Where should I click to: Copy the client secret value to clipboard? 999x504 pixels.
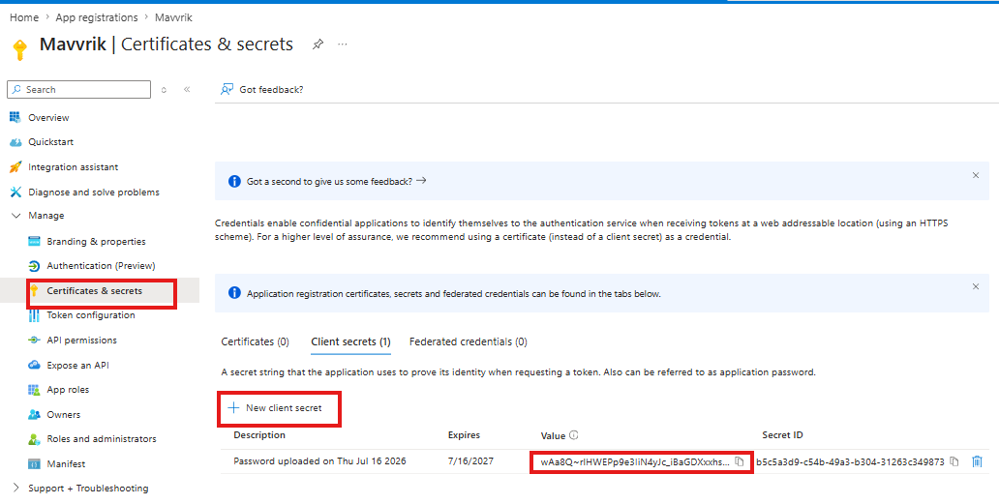click(739, 462)
